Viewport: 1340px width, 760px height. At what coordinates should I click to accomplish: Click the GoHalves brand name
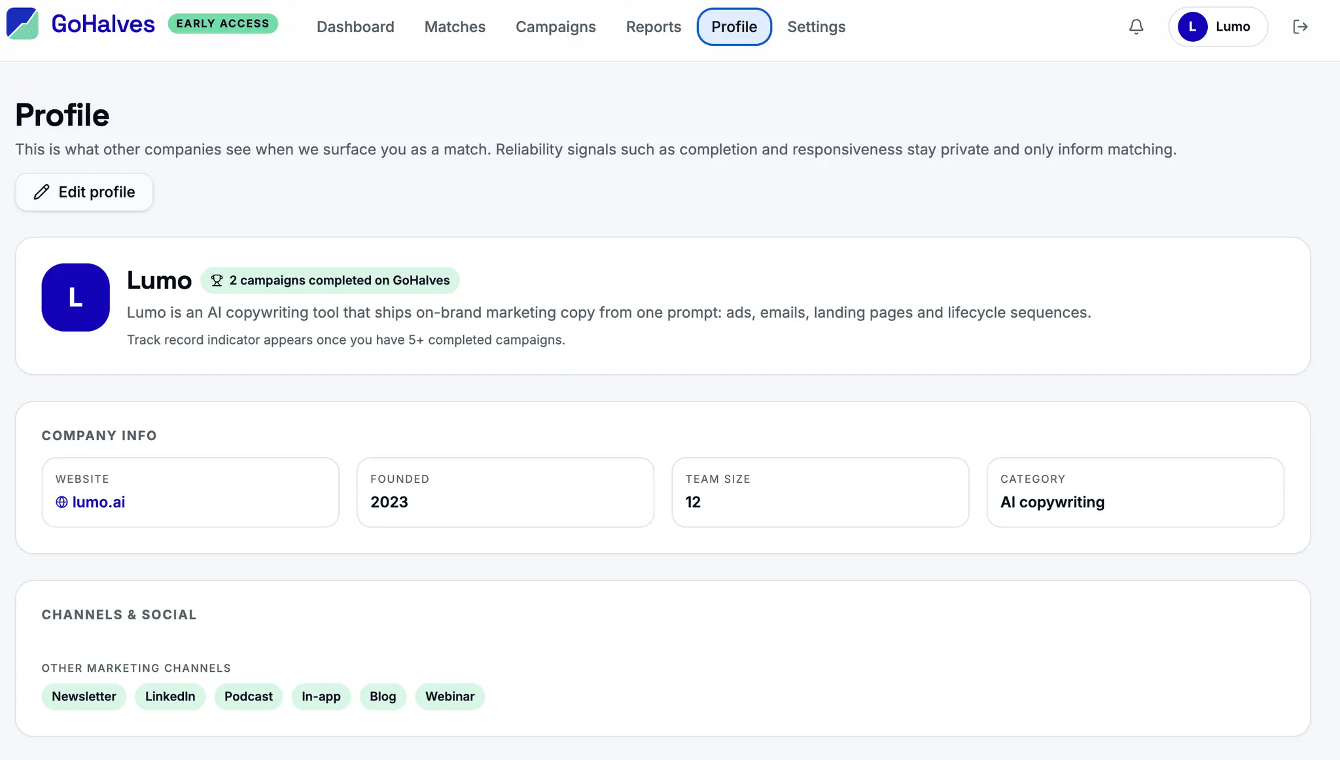pos(103,24)
